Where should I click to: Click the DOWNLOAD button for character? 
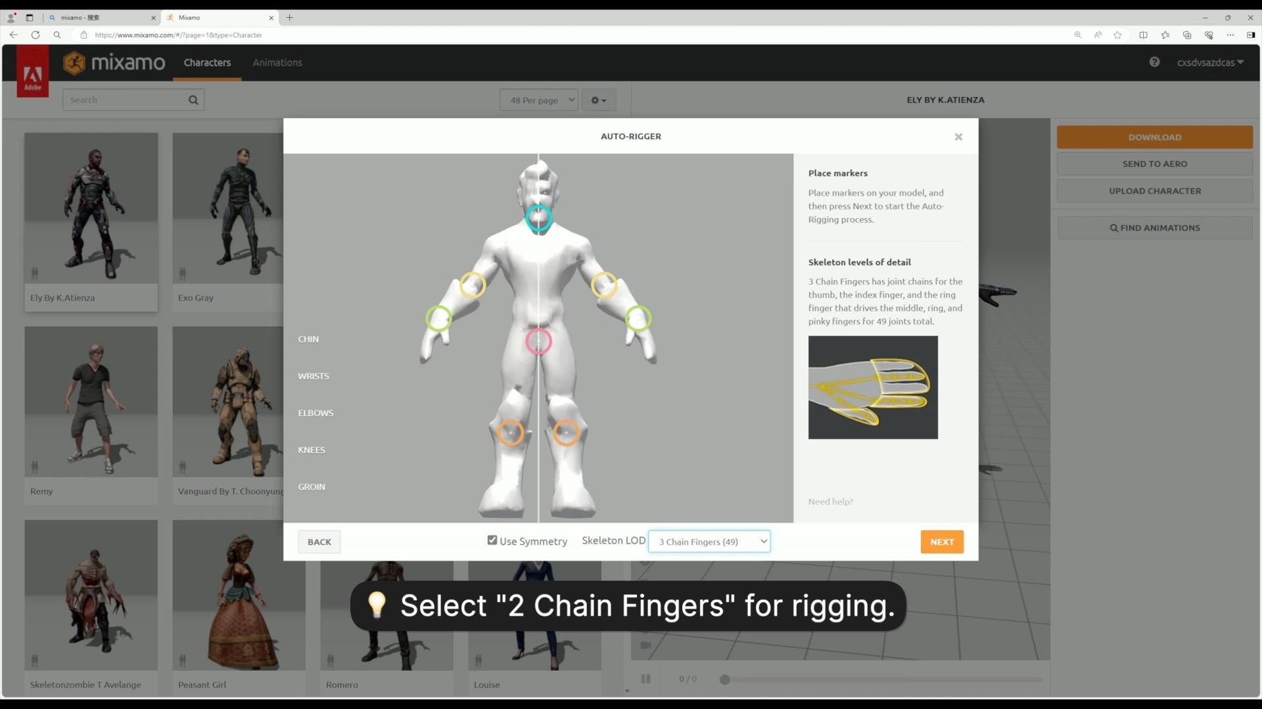tap(1154, 137)
